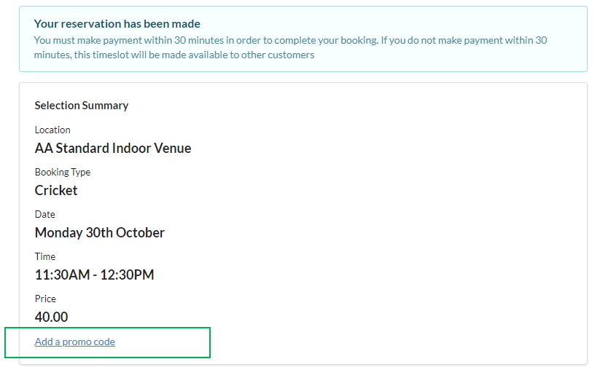The width and height of the screenshot is (600, 375).
Task: Click the Location label
Action: [x=52, y=130]
